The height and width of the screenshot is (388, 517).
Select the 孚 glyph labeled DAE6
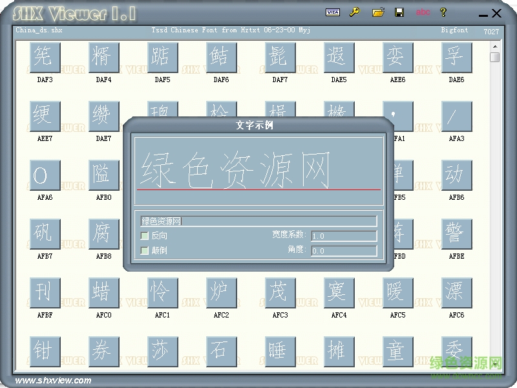pyautogui.click(x=456, y=57)
